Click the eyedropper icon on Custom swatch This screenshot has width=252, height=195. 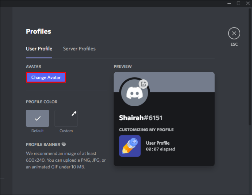[x=74, y=114]
